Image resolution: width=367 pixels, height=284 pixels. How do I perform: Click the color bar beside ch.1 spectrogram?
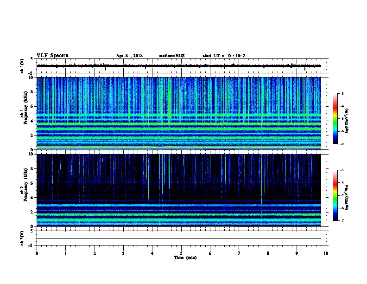click(335, 119)
